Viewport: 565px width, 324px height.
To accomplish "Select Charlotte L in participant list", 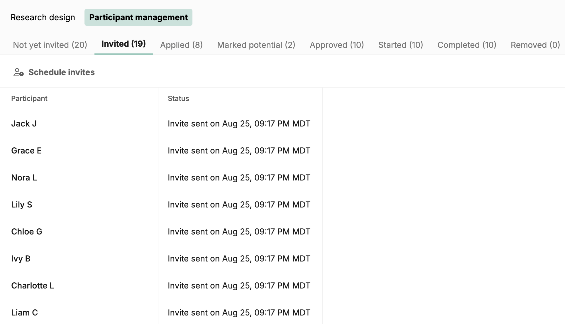I will click(33, 286).
